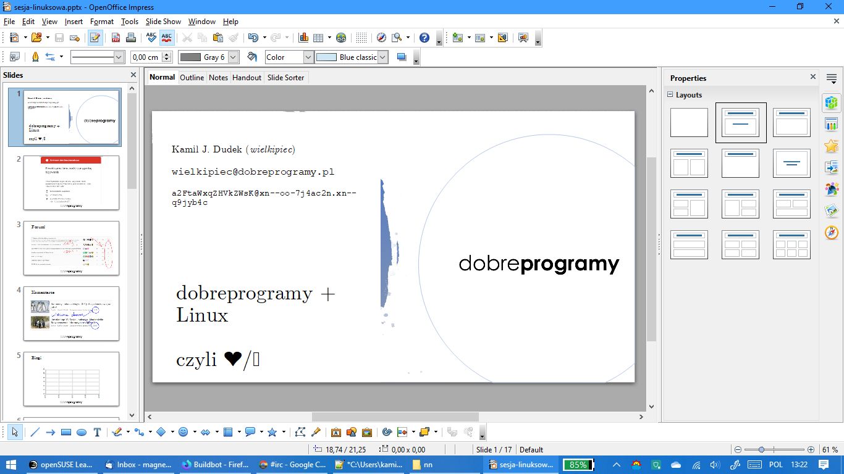Screen dimensions: 844x474
Task: Open the Insert menu
Action: [74, 21]
